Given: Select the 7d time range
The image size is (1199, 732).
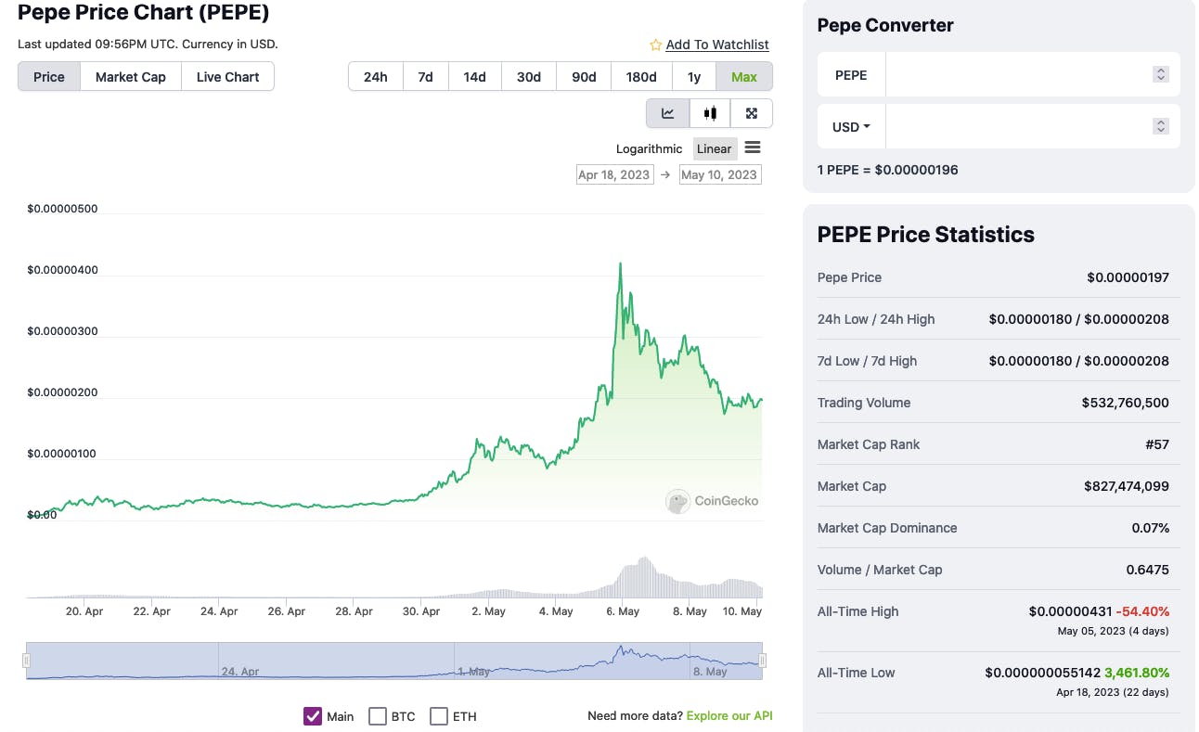Looking at the screenshot, I should 425,77.
